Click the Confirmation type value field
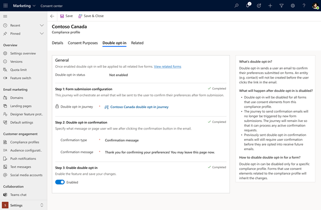321x210 pixels. [122, 140]
